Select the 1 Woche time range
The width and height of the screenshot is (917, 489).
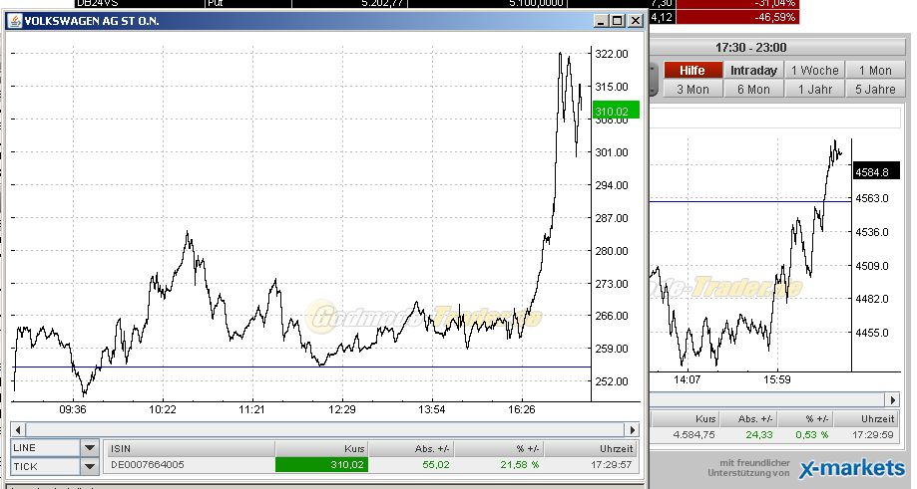click(x=814, y=70)
